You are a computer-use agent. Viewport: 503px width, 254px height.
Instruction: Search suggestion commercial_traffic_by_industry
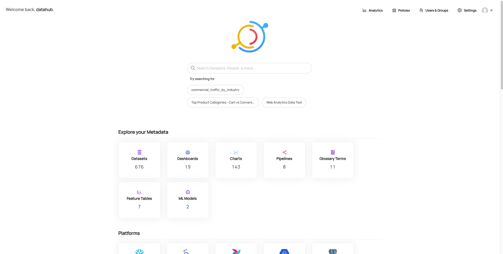pyautogui.click(x=215, y=90)
